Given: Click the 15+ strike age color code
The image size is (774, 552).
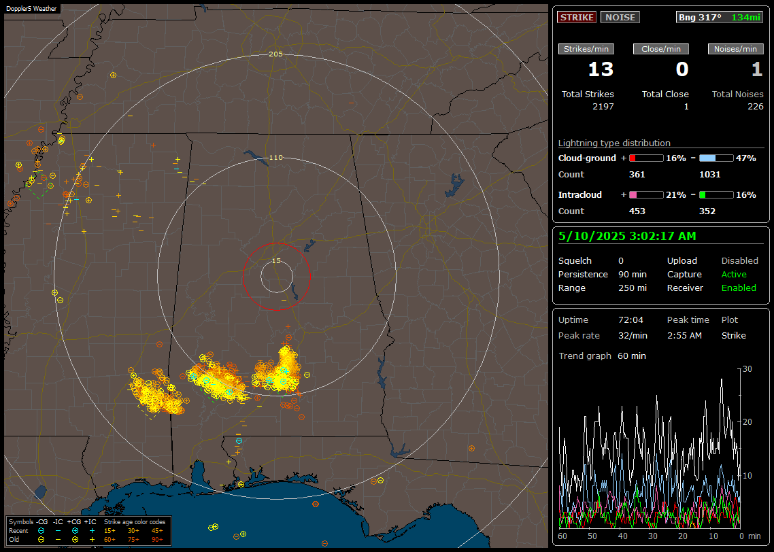Looking at the screenshot, I should coord(110,531).
